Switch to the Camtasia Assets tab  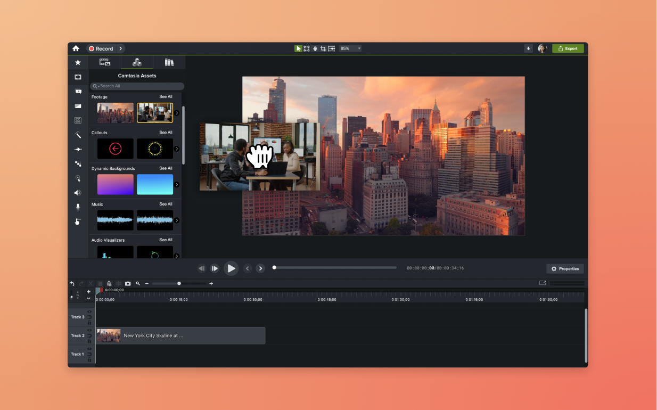137,62
